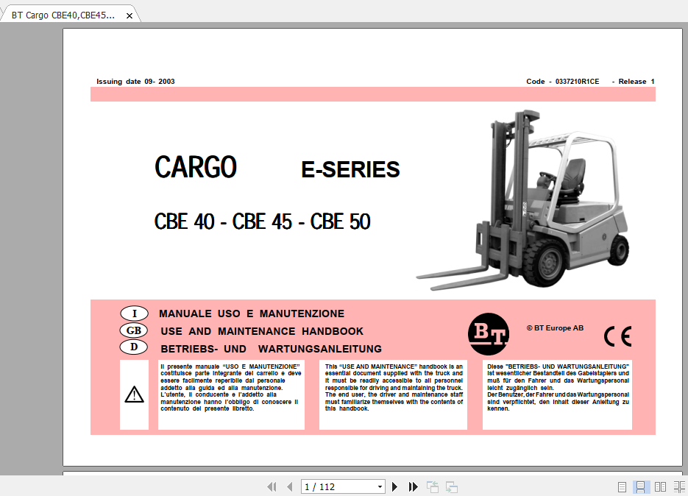Click 'USE AND MAINTENANCE HANDBOOK' heading
The height and width of the screenshot is (496, 688).
click(262, 331)
